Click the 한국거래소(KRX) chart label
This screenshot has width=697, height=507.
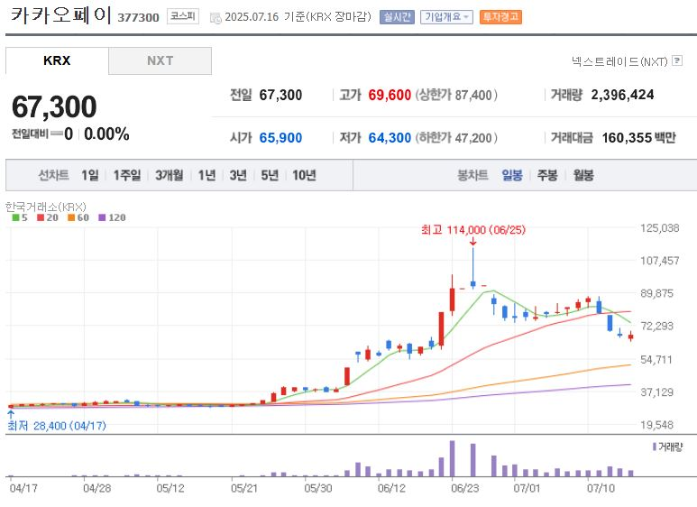(x=46, y=207)
